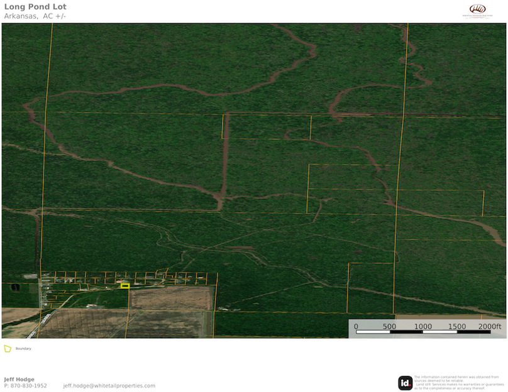
Task: Click the yellow Boundary legend icon
Action: (x=8, y=348)
